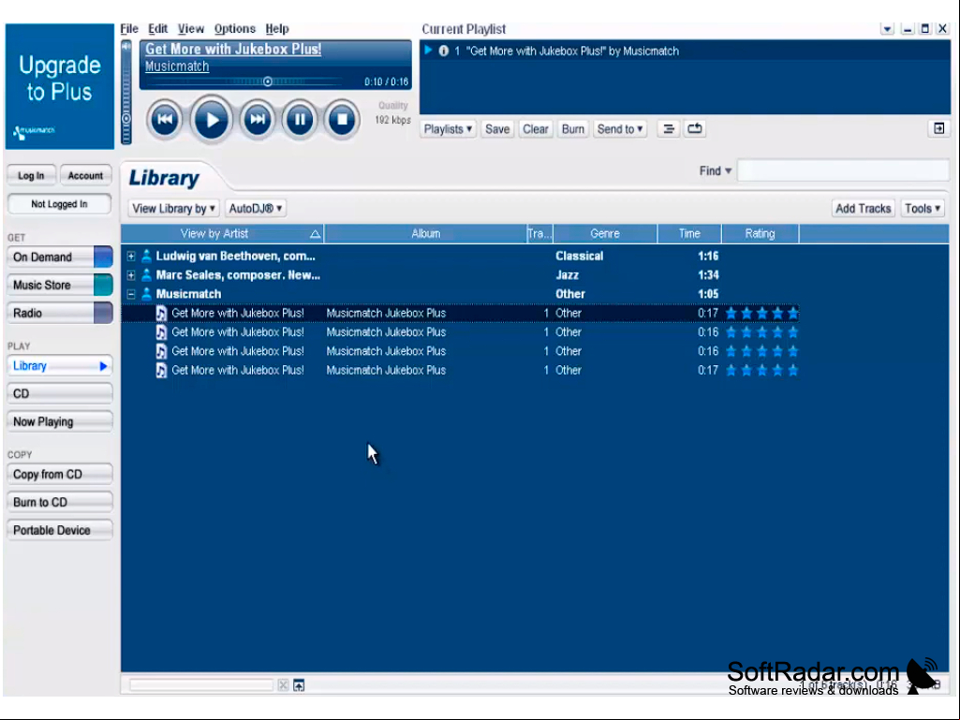Open the View menu
Viewport: 960px width, 720px height.
(x=191, y=29)
